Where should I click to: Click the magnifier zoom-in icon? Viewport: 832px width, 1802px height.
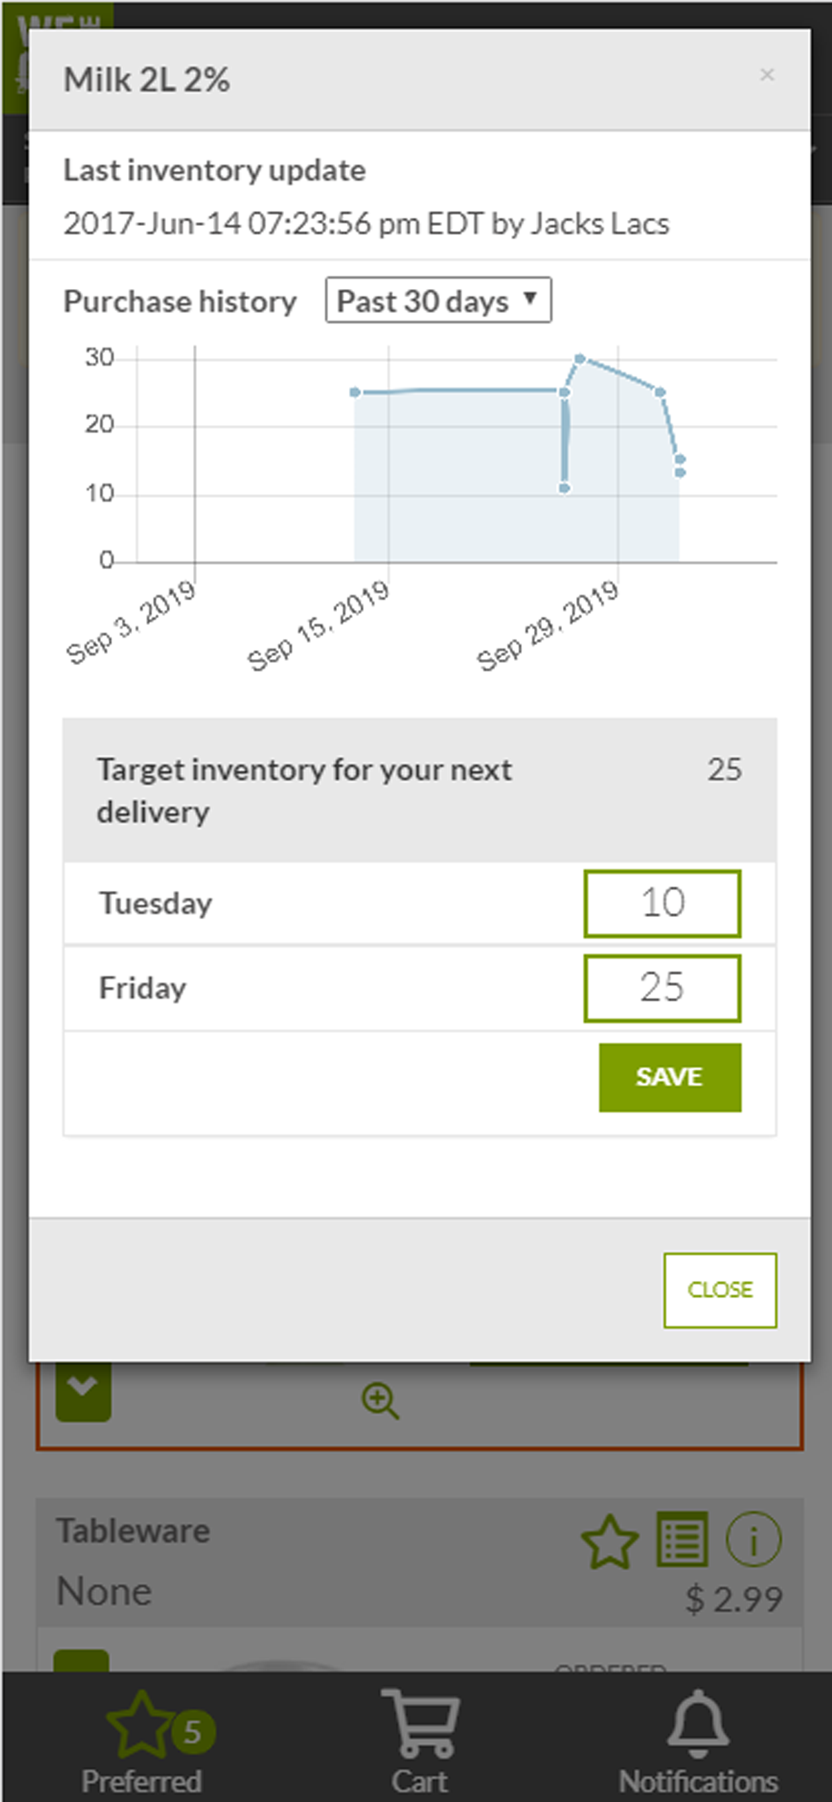coord(380,1400)
